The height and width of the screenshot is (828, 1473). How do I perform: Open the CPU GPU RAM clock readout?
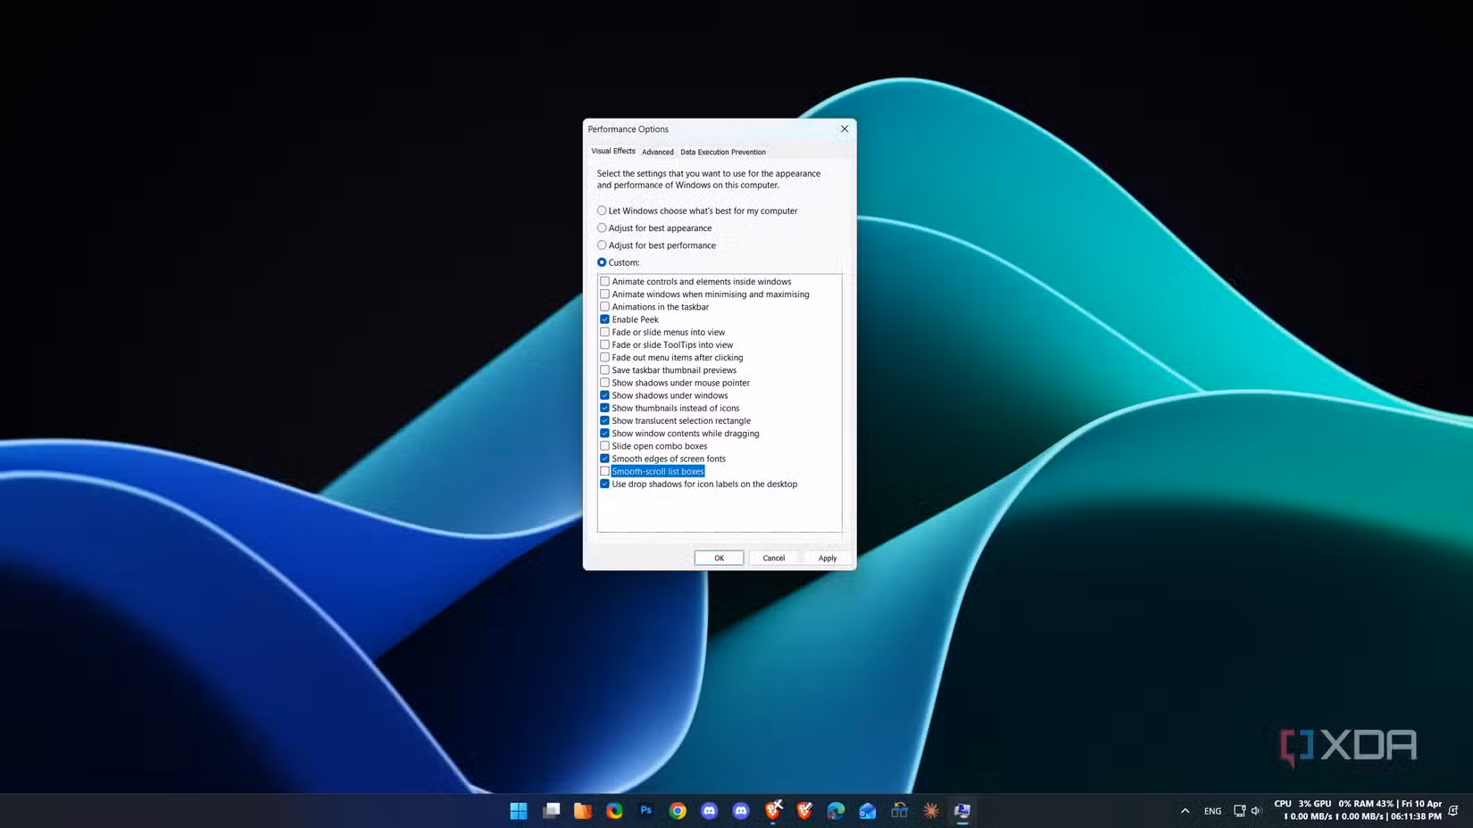[1358, 810]
